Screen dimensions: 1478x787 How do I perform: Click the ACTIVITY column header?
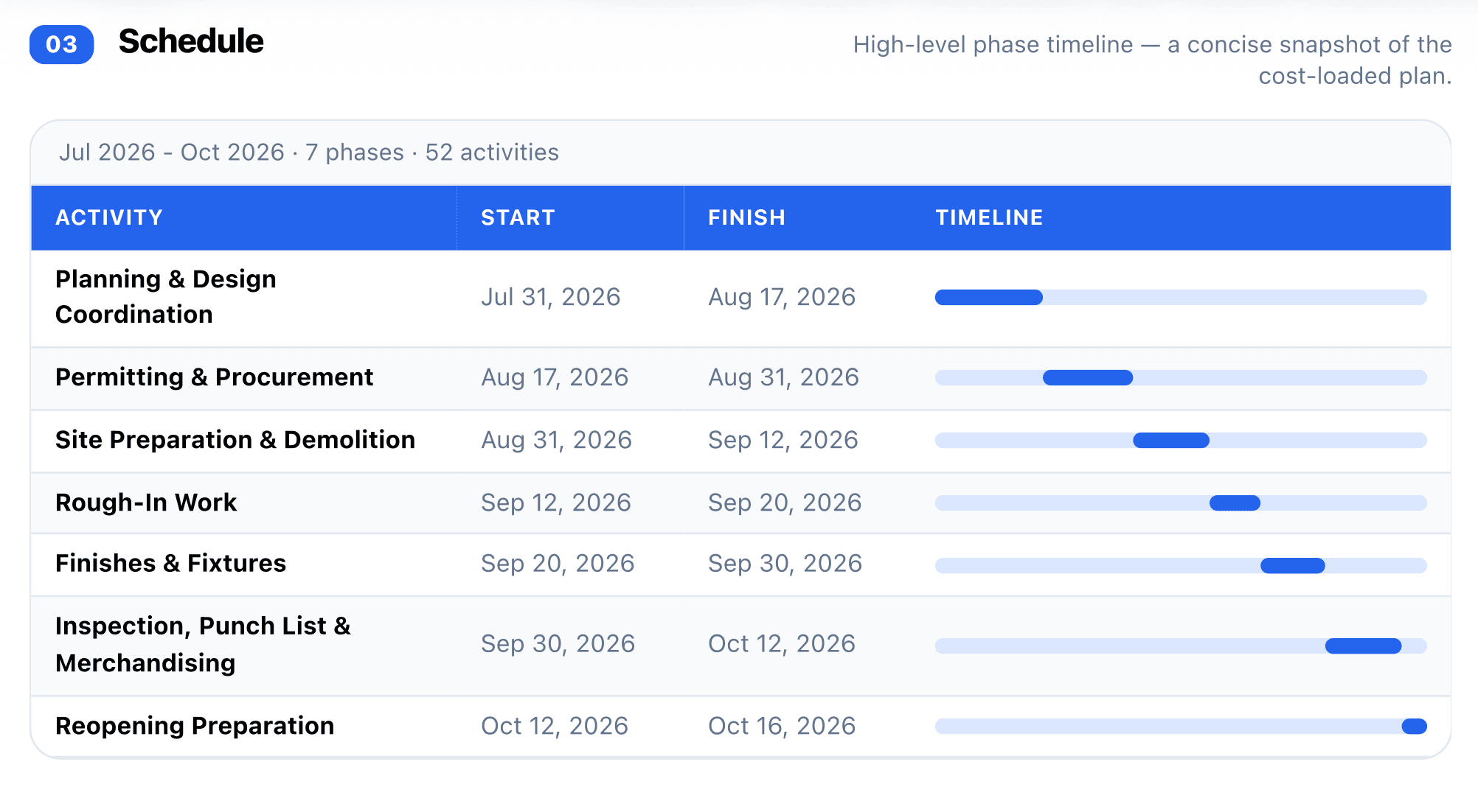(109, 217)
